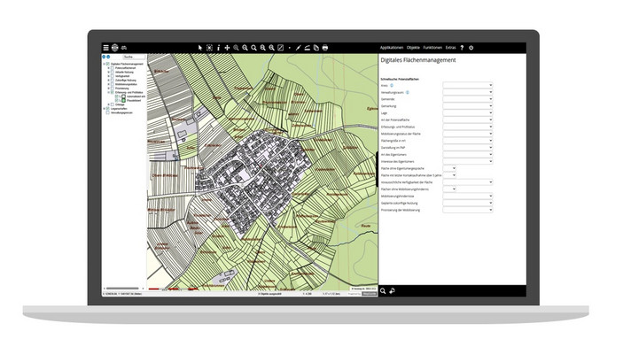Click the power/logout icon

pos(471,48)
